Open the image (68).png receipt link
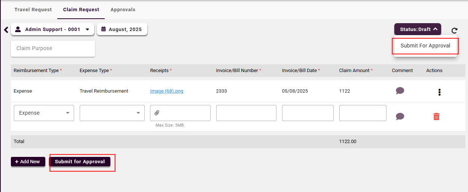468x192 pixels. pos(166,91)
